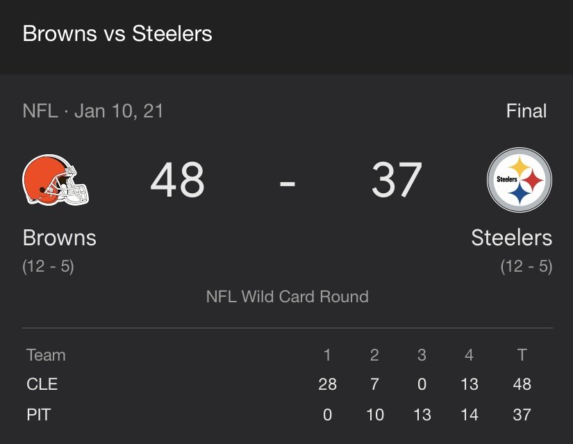Click the T total column header
Screen dimensions: 573x444
tap(522, 355)
